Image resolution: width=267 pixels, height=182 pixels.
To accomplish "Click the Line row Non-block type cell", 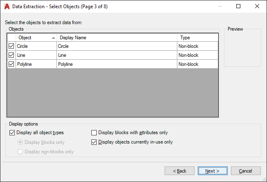I will 197,55.
